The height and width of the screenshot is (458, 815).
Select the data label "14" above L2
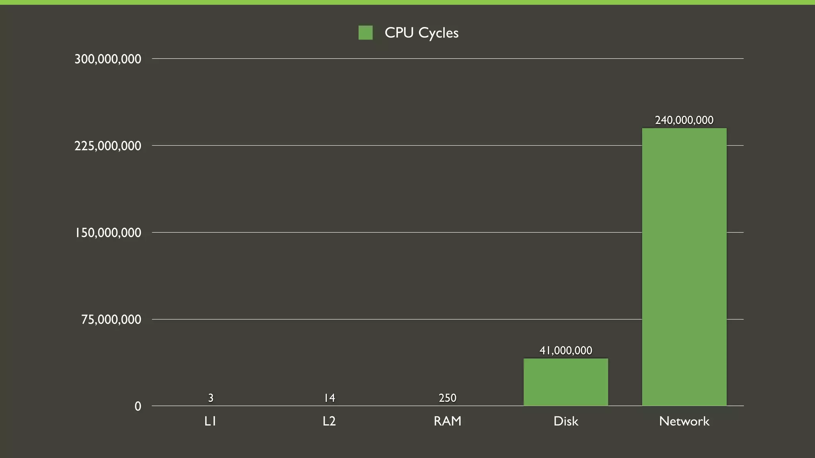coord(329,398)
